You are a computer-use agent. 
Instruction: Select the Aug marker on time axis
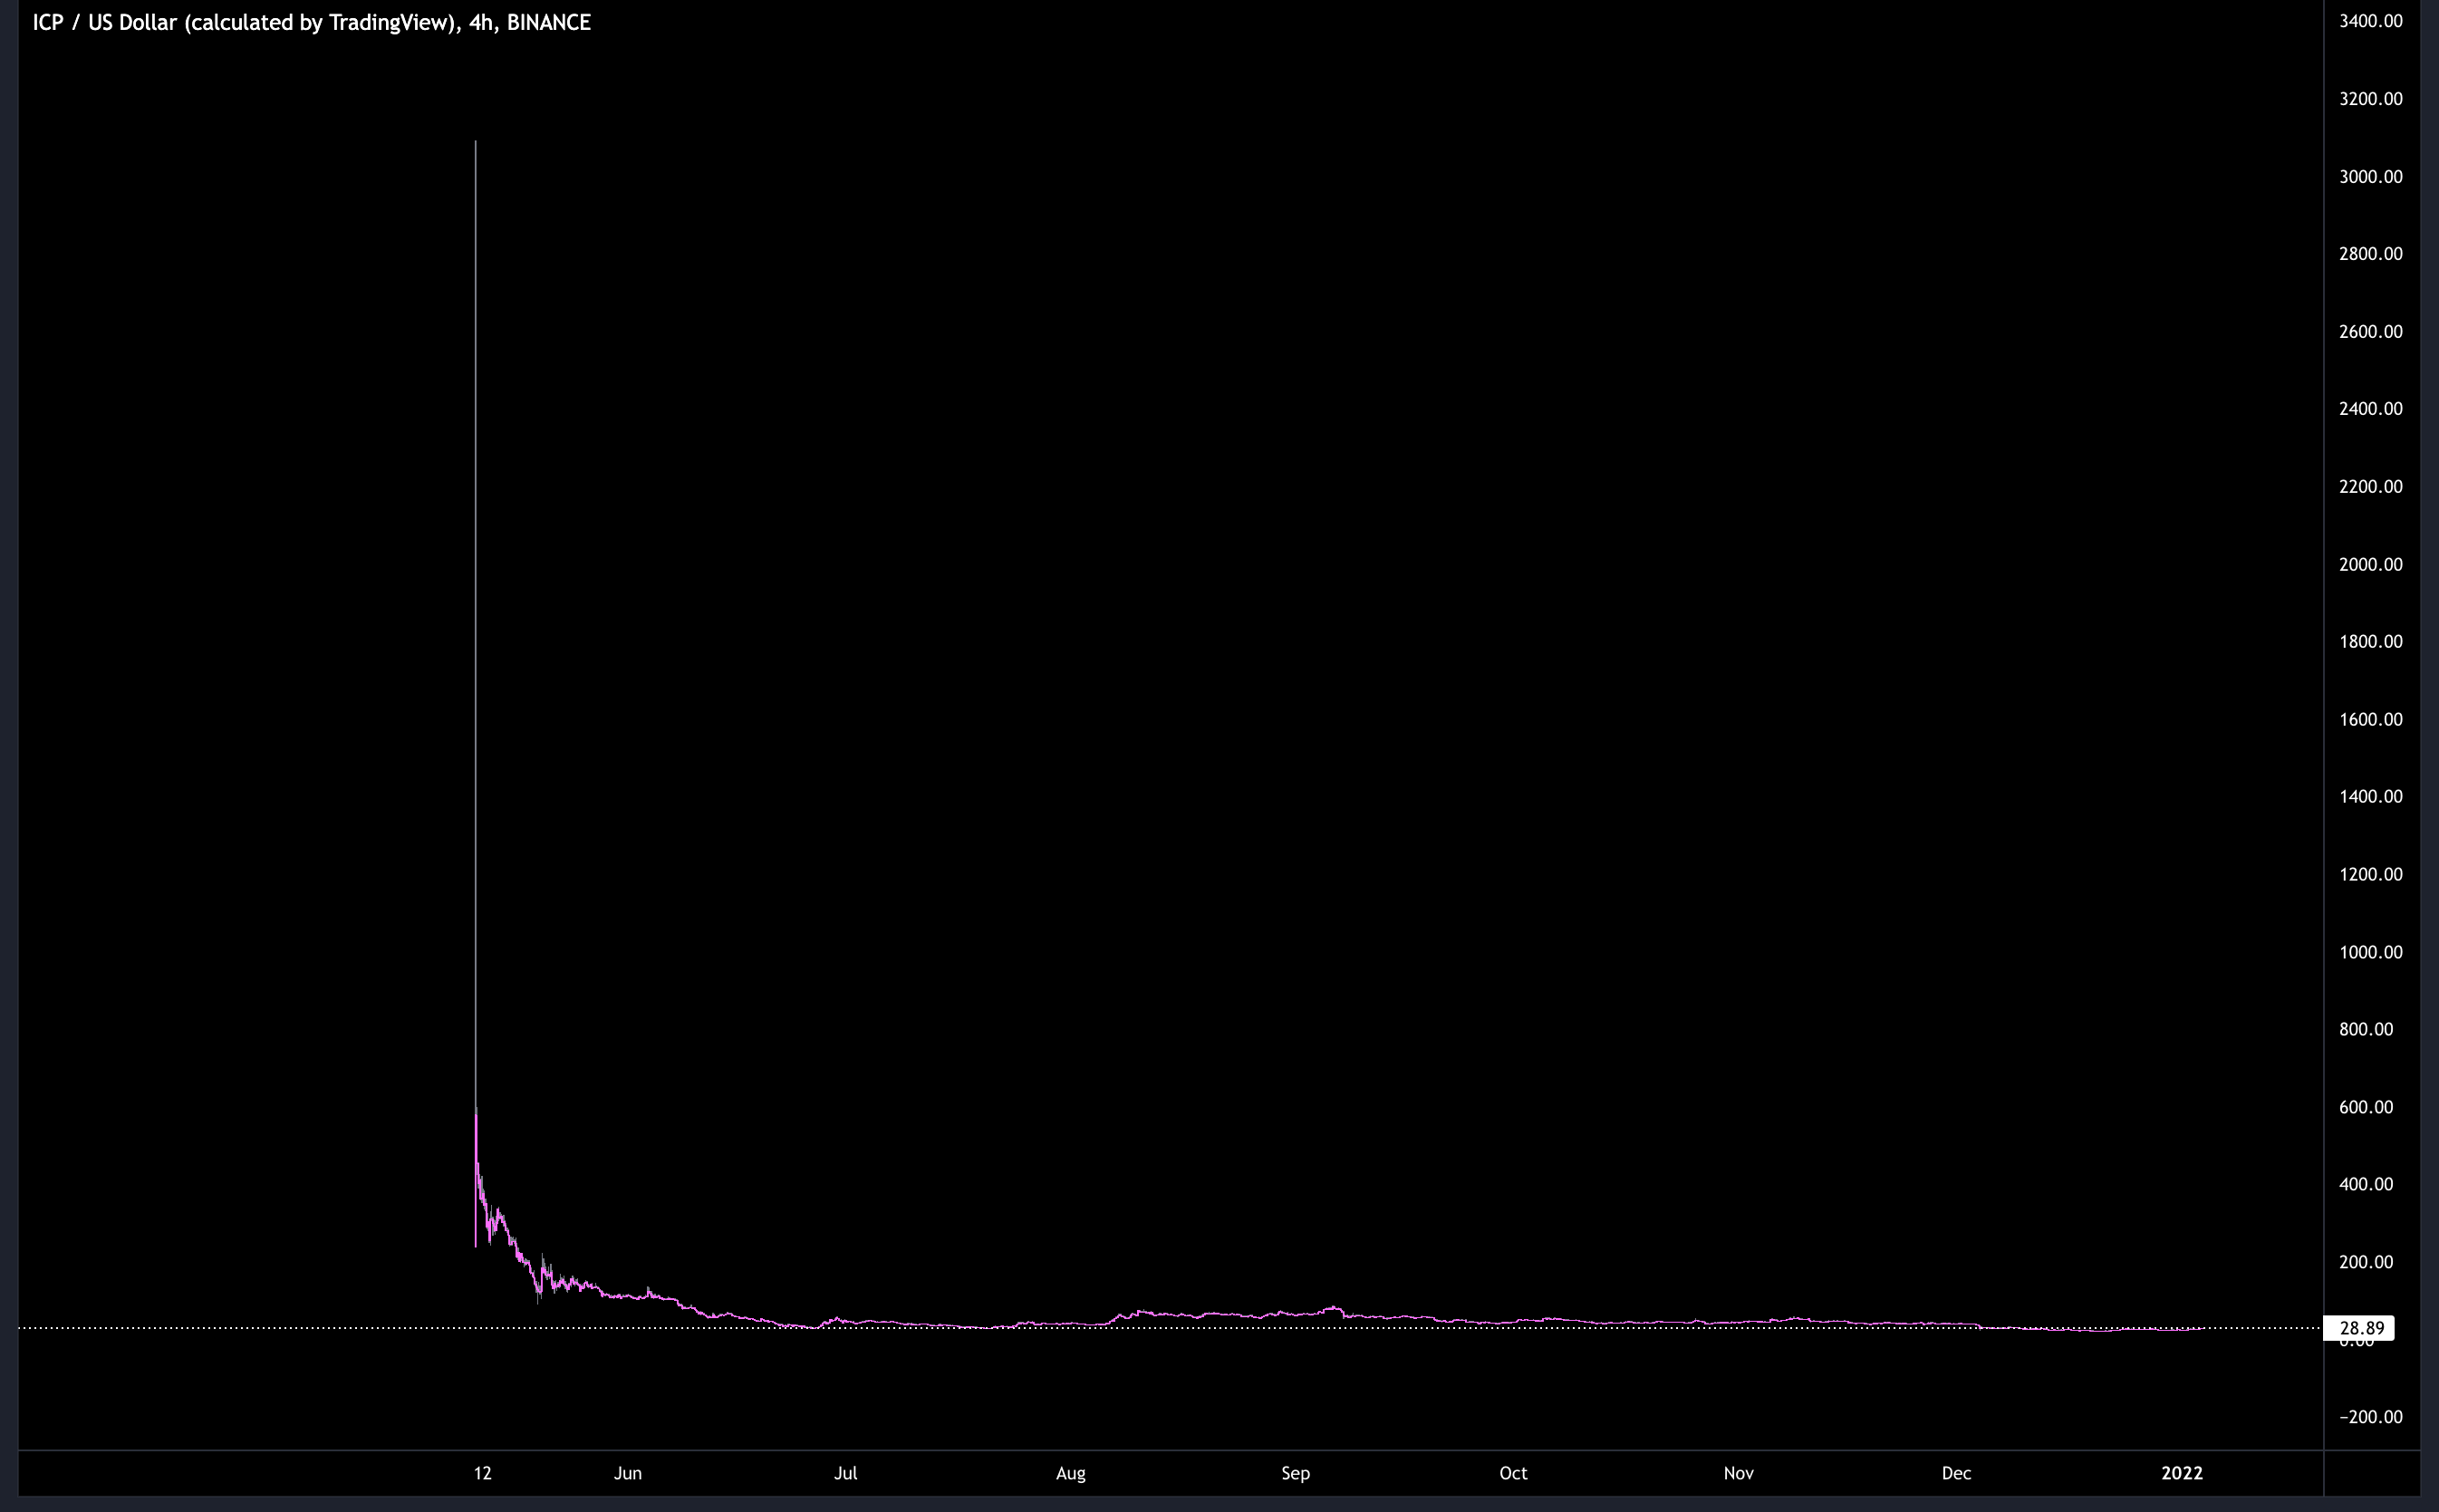click(x=1070, y=1473)
